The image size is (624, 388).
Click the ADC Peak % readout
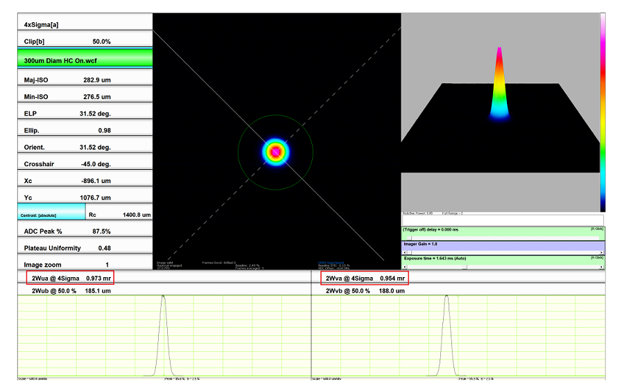pos(84,231)
